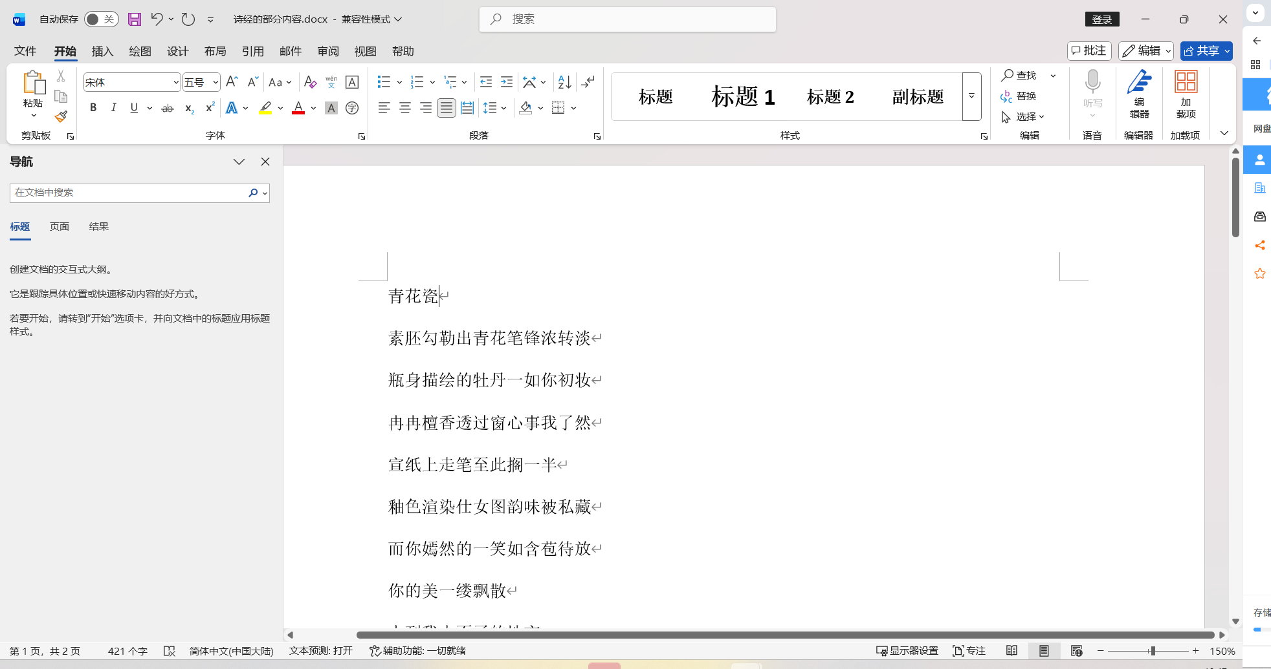Click the Redo arrow icon
Image resolution: width=1271 pixels, height=669 pixels.
click(x=188, y=19)
